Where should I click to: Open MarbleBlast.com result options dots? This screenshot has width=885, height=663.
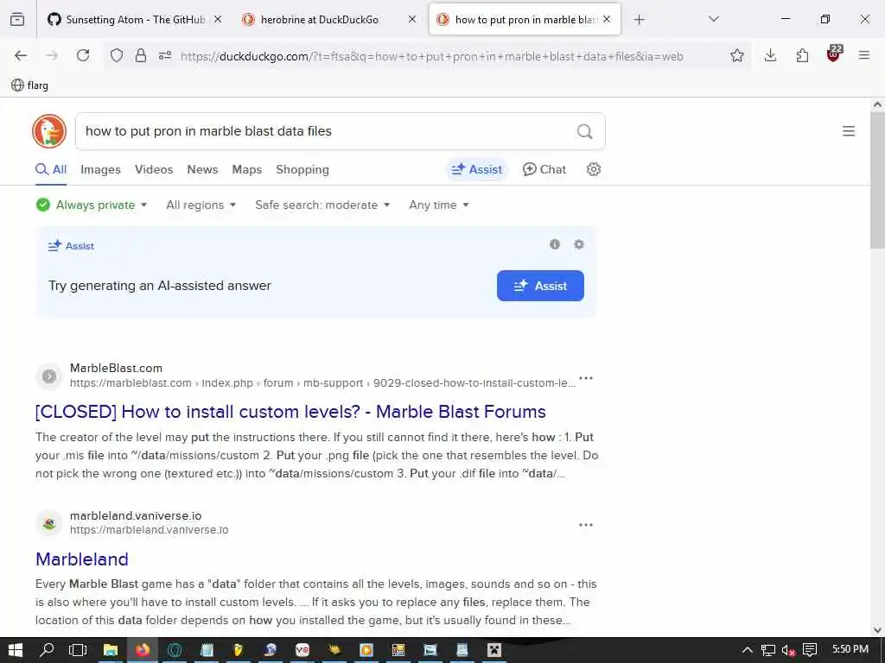point(586,378)
